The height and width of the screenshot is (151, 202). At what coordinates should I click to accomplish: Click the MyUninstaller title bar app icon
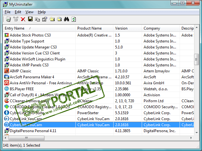pos(5,4)
